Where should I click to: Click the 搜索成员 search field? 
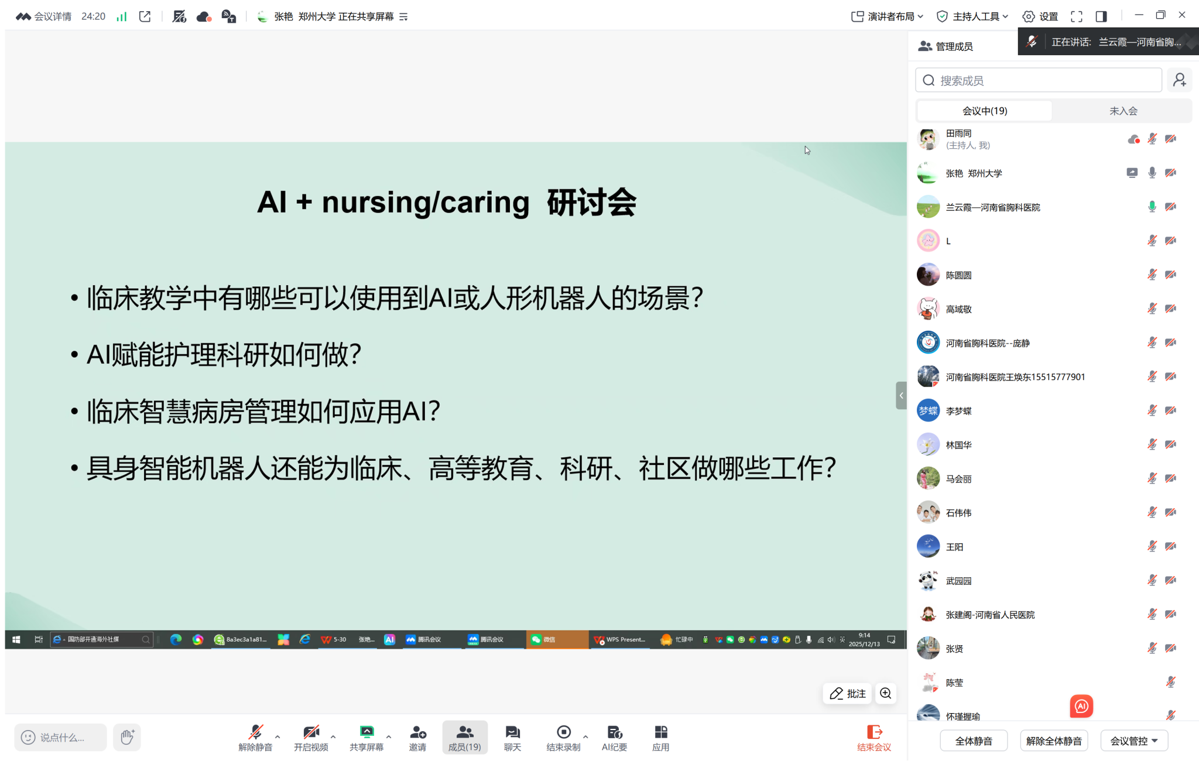pyautogui.click(x=1038, y=80)
